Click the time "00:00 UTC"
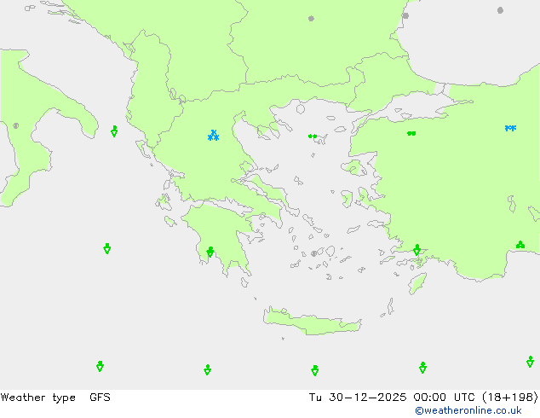The image size is (540, 418). tap(445, 398)
